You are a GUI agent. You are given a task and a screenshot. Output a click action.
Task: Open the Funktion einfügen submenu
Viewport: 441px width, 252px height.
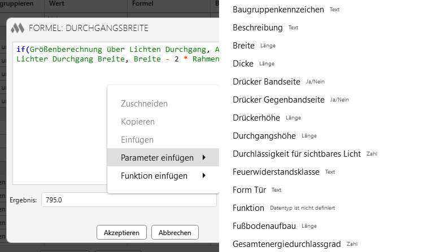(x=154, y=176)
